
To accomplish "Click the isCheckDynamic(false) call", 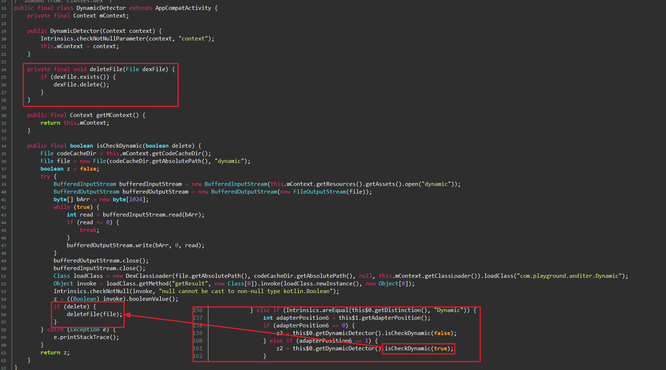I will point(419,333).
